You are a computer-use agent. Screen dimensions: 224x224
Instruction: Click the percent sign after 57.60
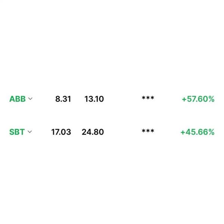(211, 99)
